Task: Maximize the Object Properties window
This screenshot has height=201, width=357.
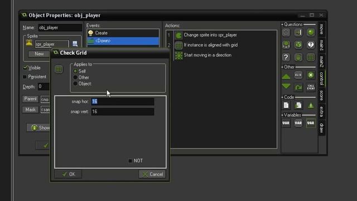Action: tap(312, 15)
